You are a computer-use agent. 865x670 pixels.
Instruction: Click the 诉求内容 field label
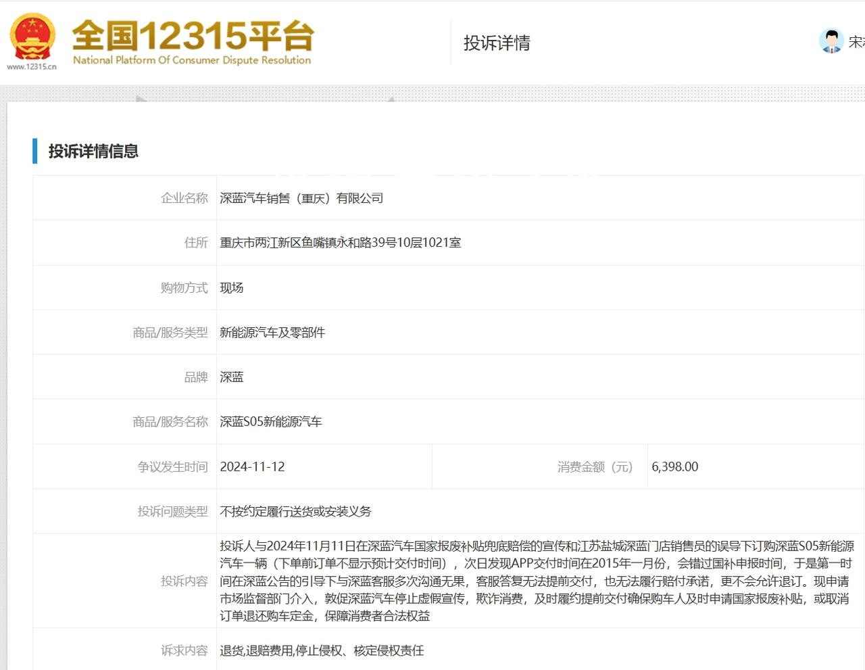point(184,651)
